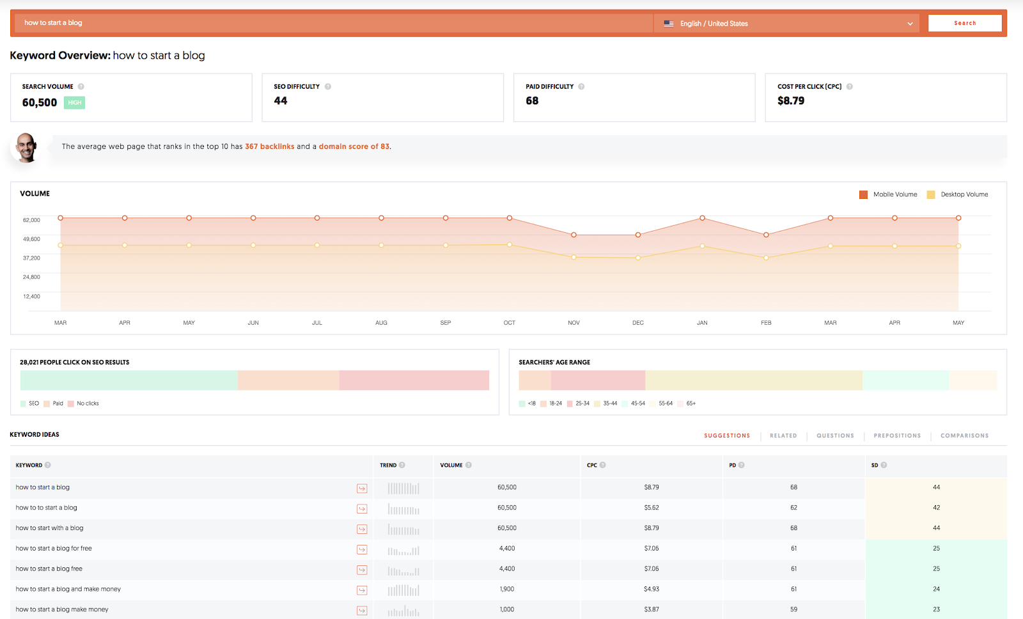Click the Paid legend swatch under the clicks bar
The height and width of the screenshot is (619, 1023).
(47, 404)
